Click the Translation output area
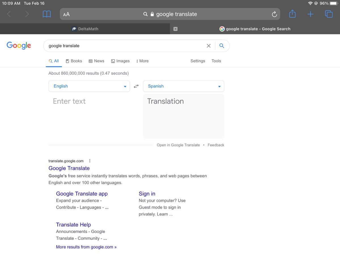Image resolution: width=340 pixels, height=255 pixels. 184,116
